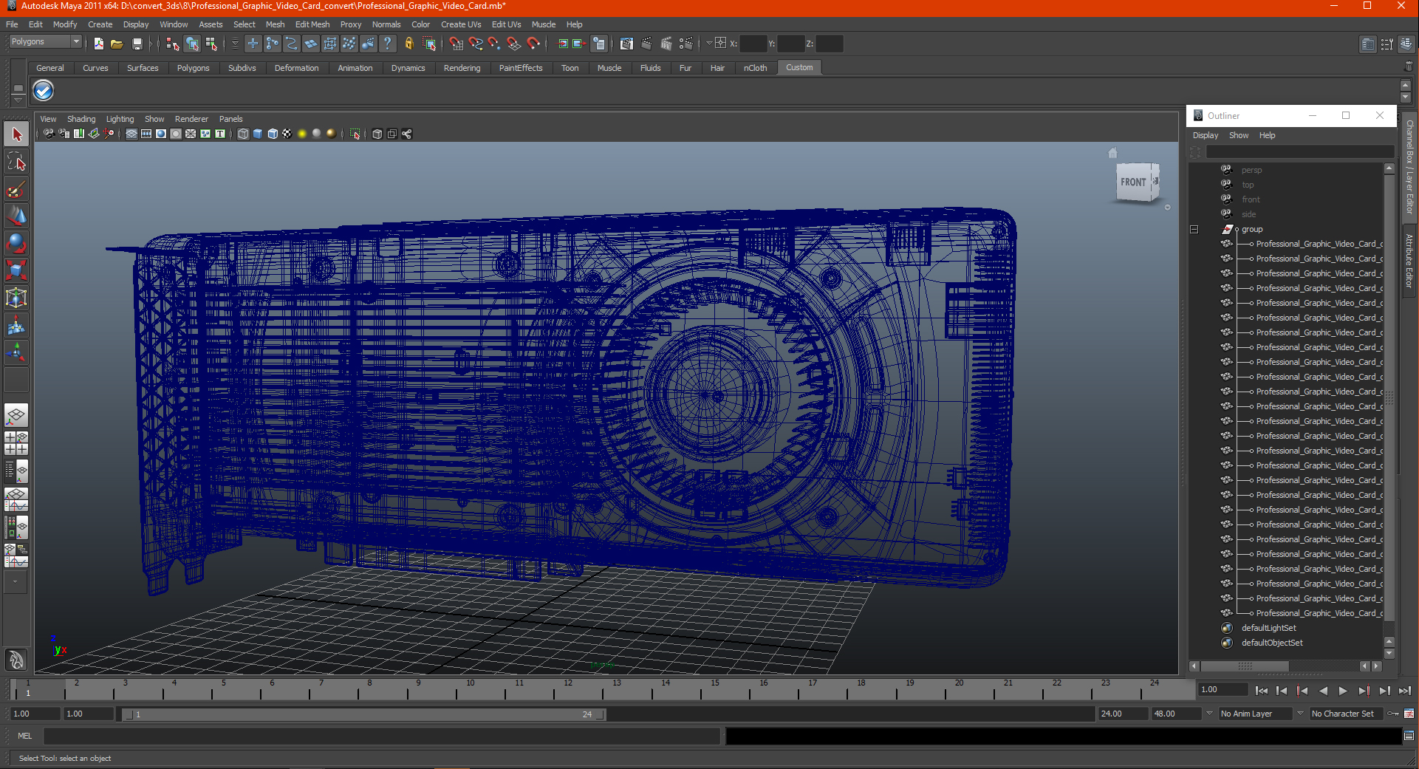
Task: Pick the Move tool in toolbox
Action: [x=16, y=216]
